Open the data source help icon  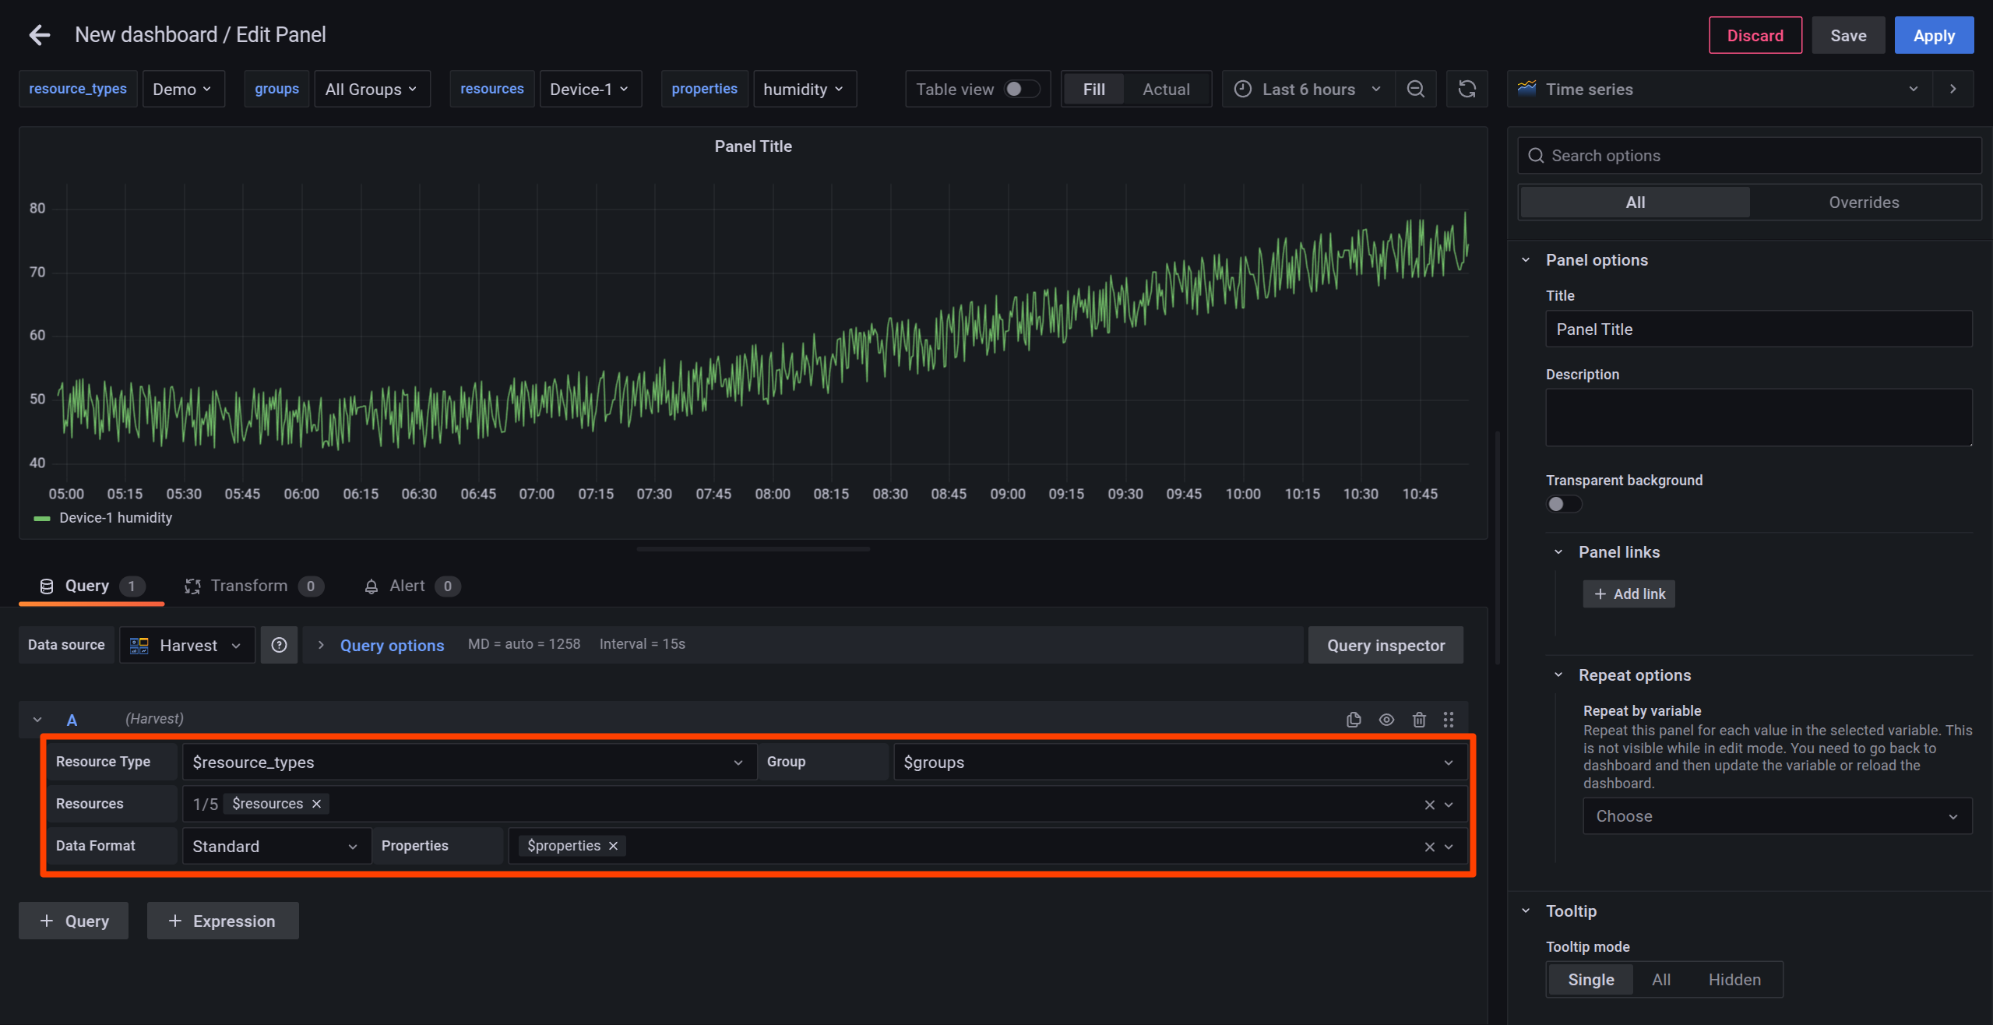pos(279,645)
